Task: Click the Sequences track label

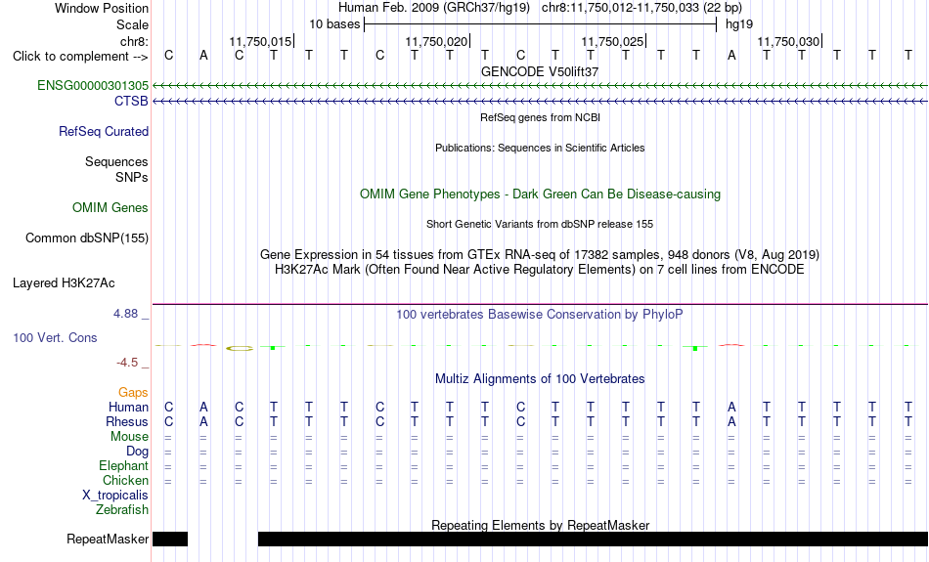Action: click(x=116, y=161)
